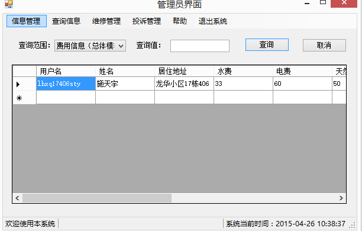The image size is (362, 231).
Task: Click the horizontal scrollbar left arrow
Action: [17, 198]
